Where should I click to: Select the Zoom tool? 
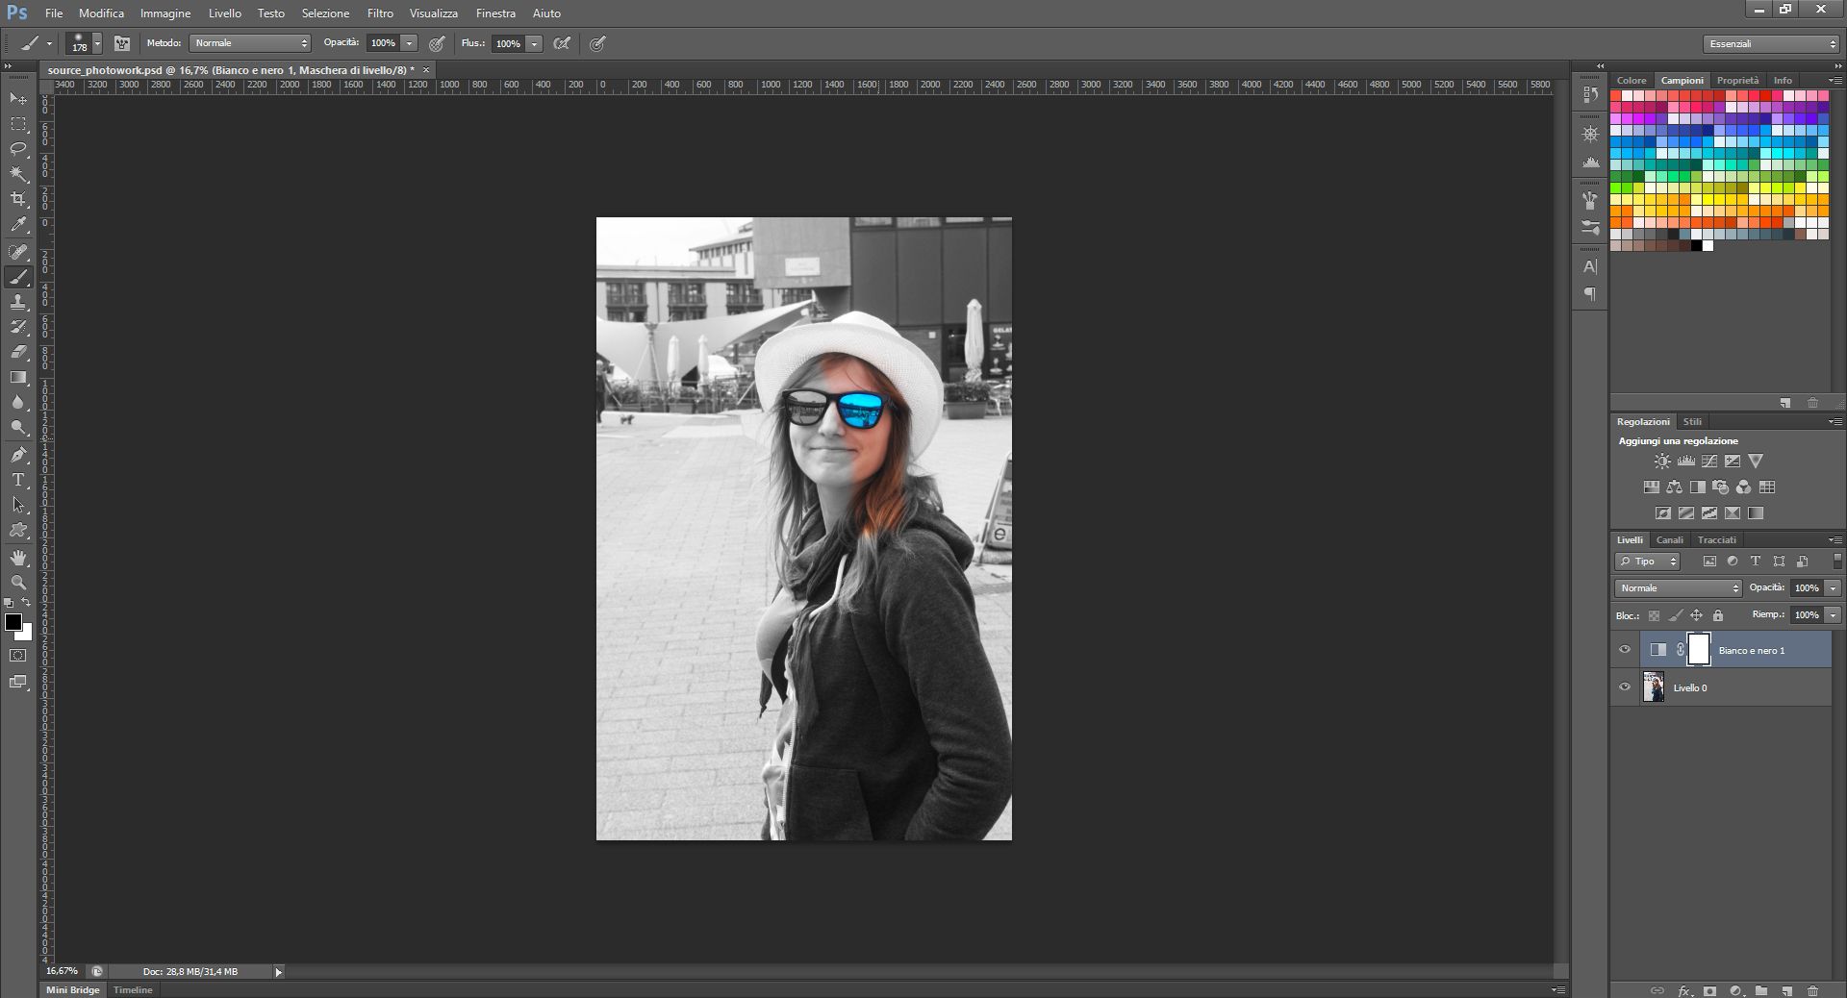(x=17, y=584)
